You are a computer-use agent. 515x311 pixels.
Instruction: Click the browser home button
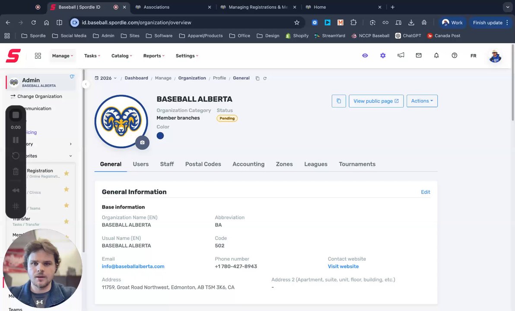click(x=46, y=22)
